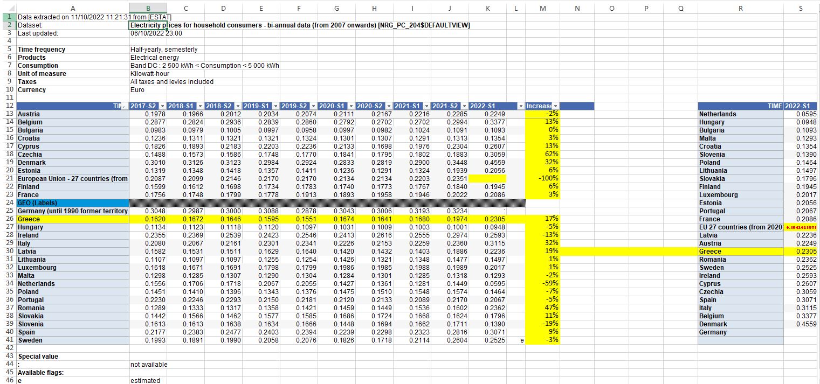Click the empty yellow cell in the European Union row

click(x=487, y=179)
